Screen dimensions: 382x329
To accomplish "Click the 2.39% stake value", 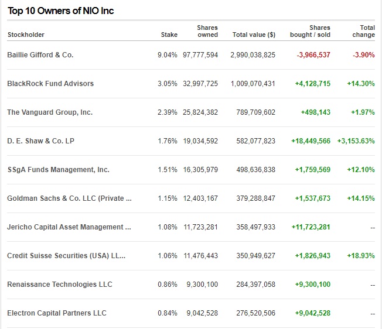I will pos(168,112).
